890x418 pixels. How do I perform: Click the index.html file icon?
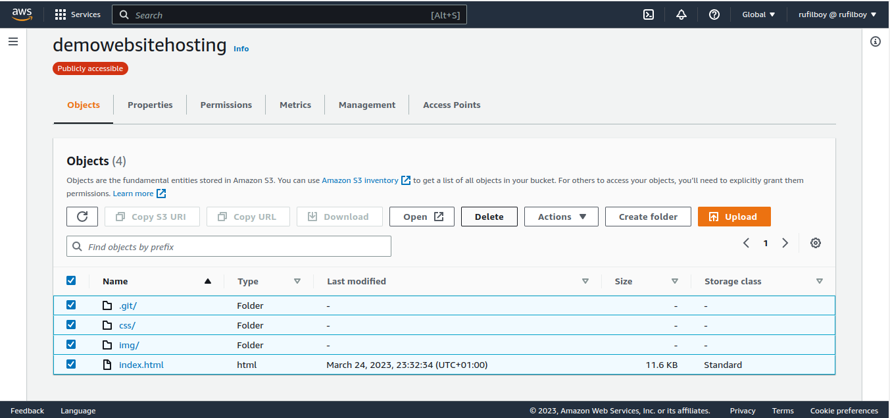107,365
